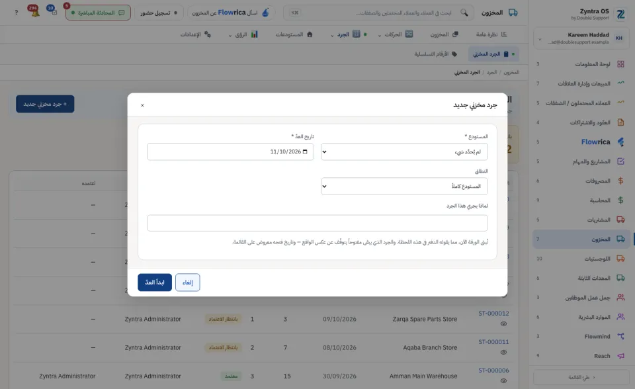Expand الرؤى insights menu
635x389 pixels.
[x=243, y=34]
